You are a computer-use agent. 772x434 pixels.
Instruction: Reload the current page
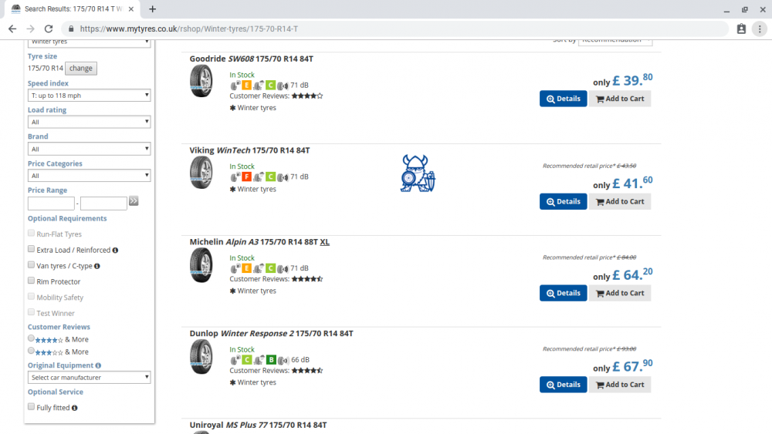48,29
